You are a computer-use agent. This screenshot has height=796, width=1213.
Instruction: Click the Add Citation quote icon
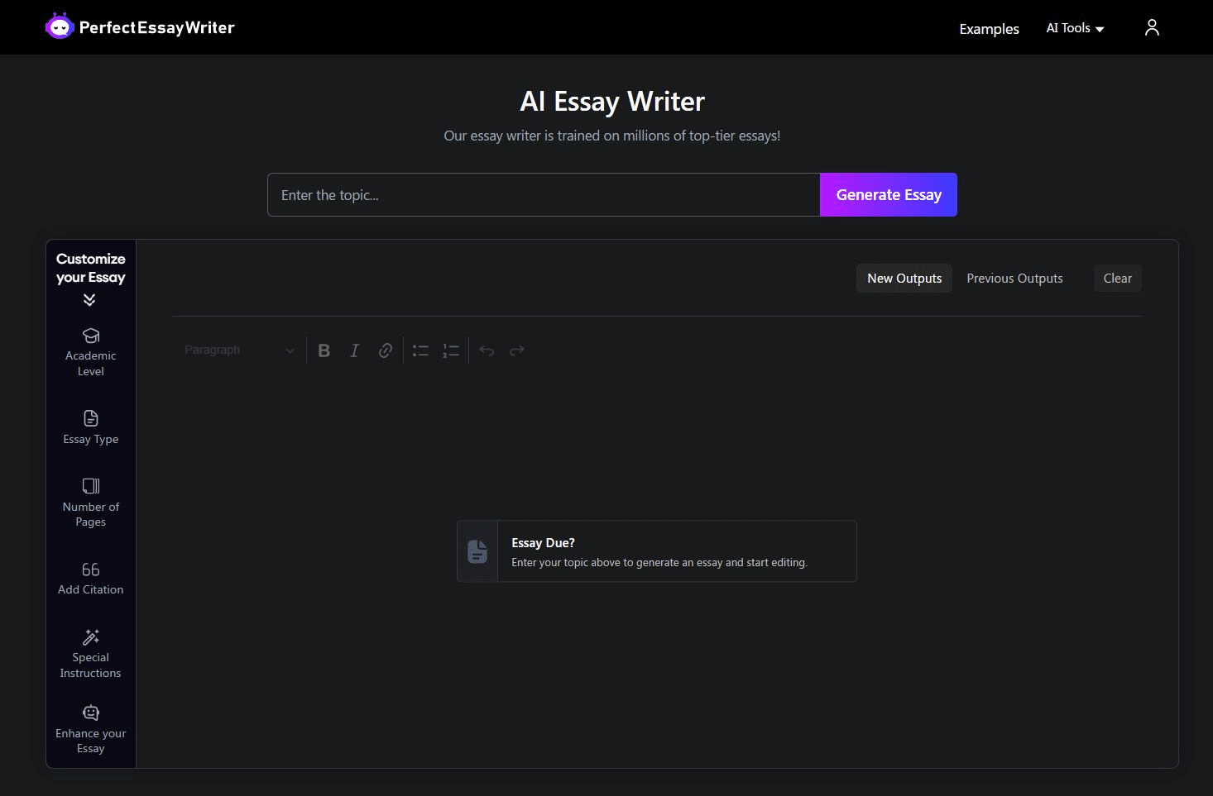tap(90, 569)
